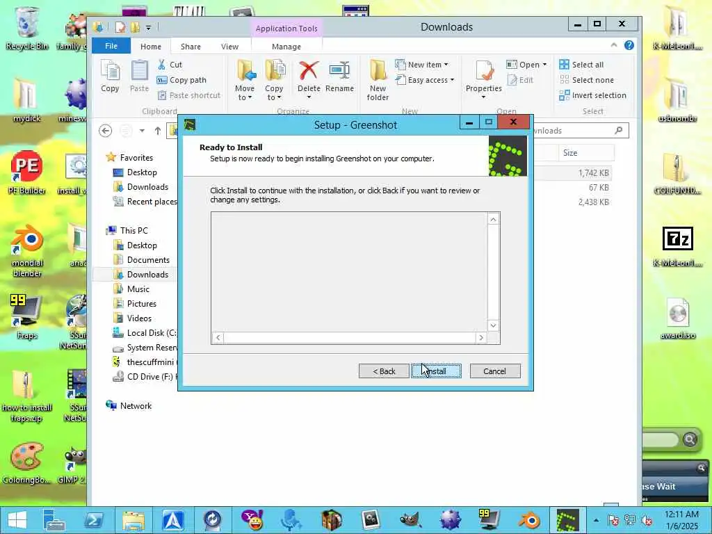Select the Application Tools contextual tab
The width and height of the screenshot is (712, 534).
[x=286, y=28]
